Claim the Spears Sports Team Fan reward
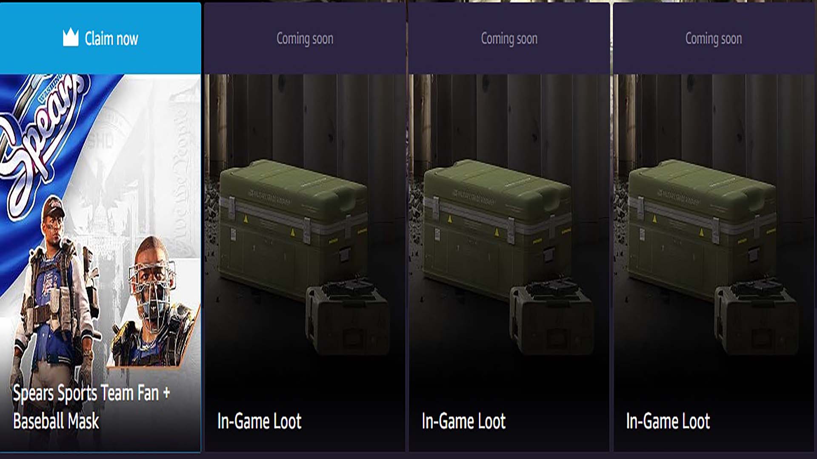 click(x=100, y=38)
